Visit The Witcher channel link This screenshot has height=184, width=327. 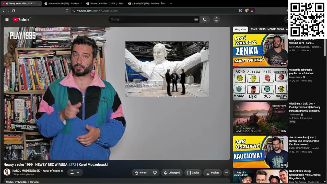tap(295, 115)
